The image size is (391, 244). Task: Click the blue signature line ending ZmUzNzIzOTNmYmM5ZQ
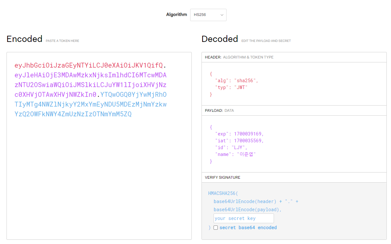pos(73,114)
